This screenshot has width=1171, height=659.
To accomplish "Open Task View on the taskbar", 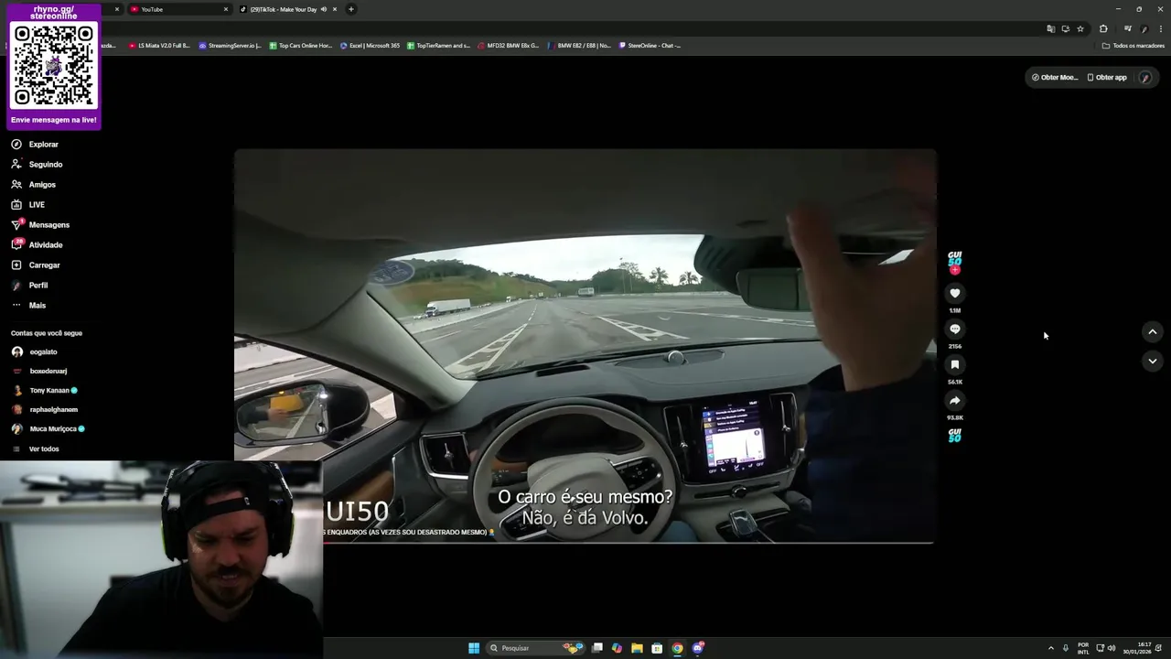I will coord(596,648).
